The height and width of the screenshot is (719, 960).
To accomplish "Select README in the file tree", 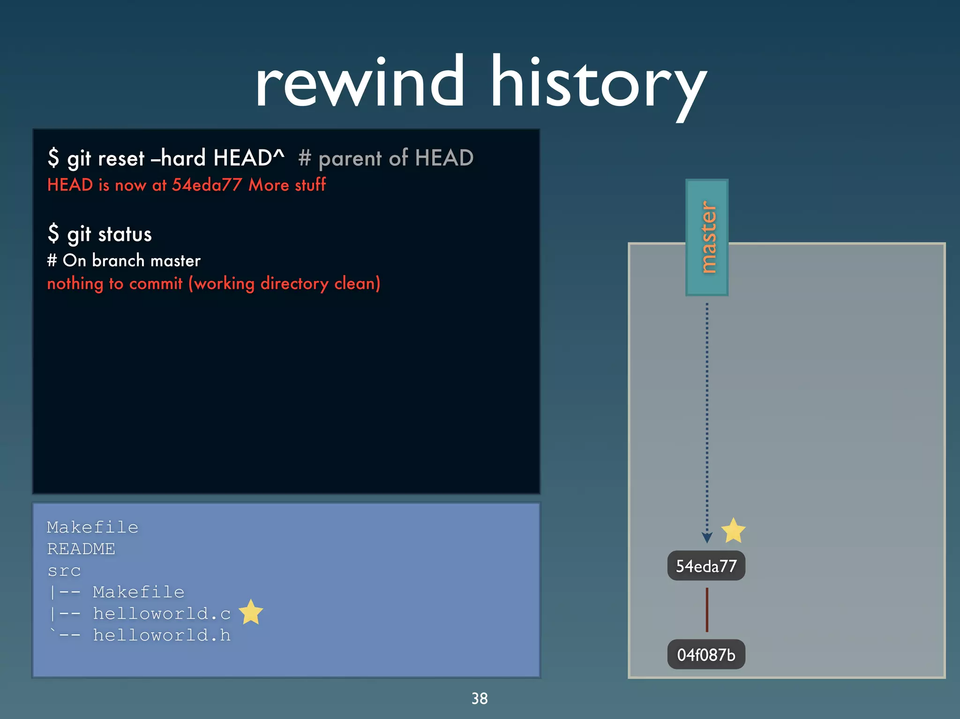I will point(81,549).
